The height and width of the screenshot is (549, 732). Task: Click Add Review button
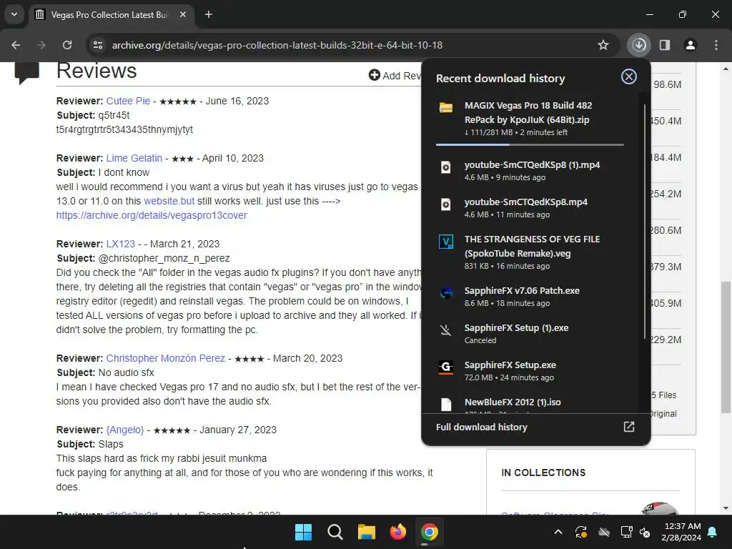[x=395, y=75]
